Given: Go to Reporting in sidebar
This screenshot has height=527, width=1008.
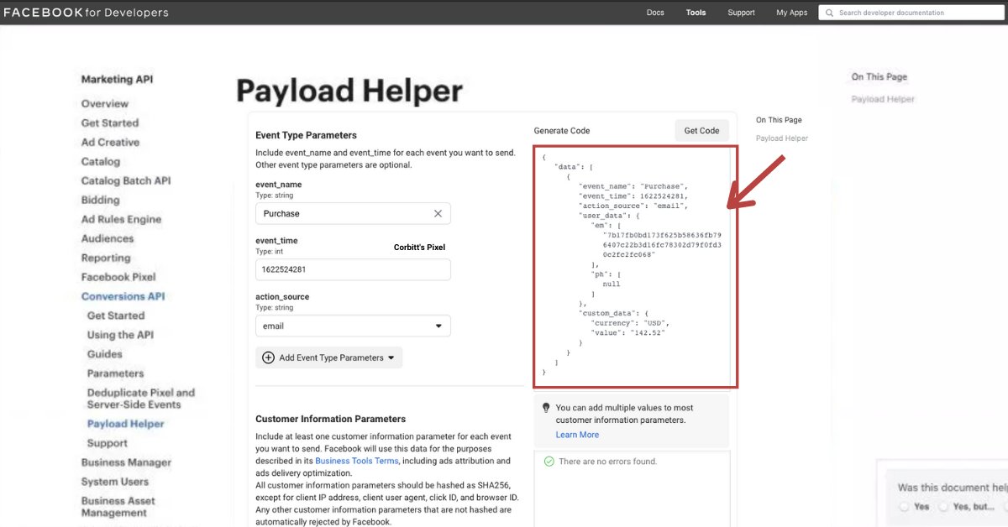Looking at the screenshot, I should click(x=106, y=258).
